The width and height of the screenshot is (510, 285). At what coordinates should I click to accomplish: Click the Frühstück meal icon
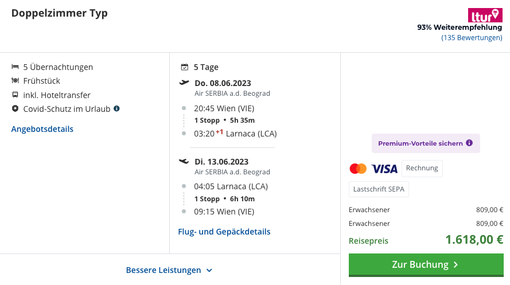pos(15,80)
